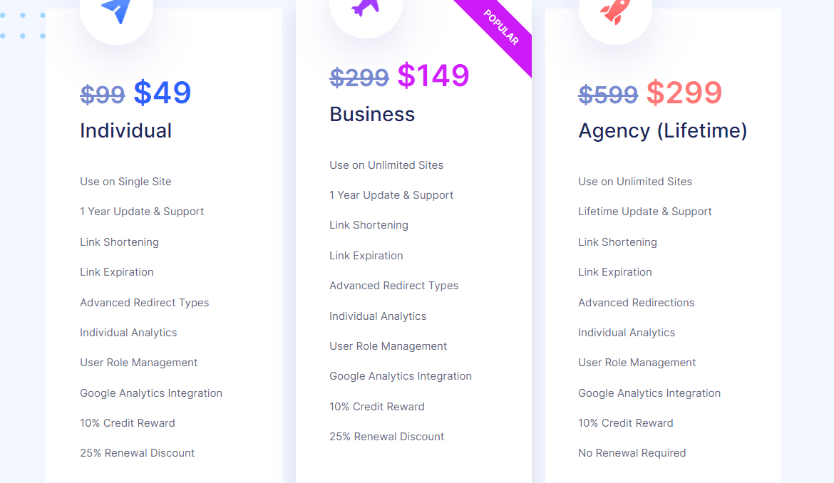This screenshot has width=834, height=483.
Task: Click 'Google Analytics Integration' in Agency column
Action: pos(649,393)
